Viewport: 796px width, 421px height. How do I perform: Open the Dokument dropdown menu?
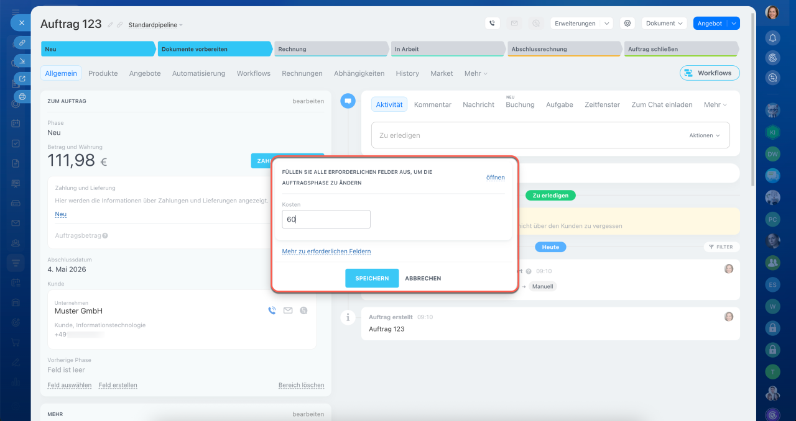[x=664, y=24]
